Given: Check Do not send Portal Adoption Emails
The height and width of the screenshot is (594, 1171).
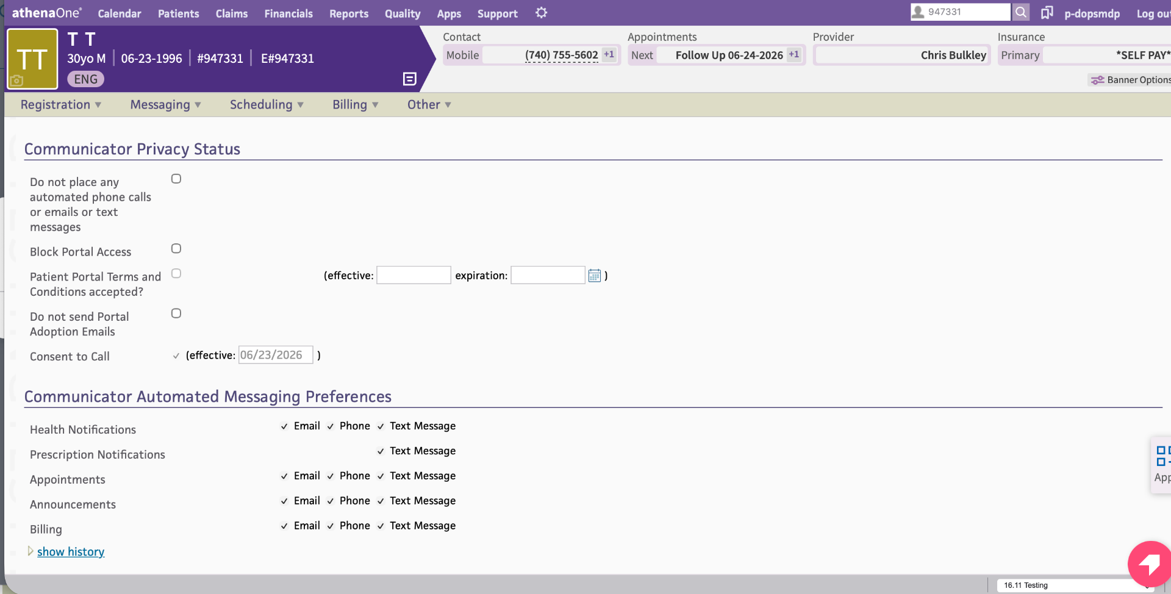Looking at the screenshot, I should [176, 313].
